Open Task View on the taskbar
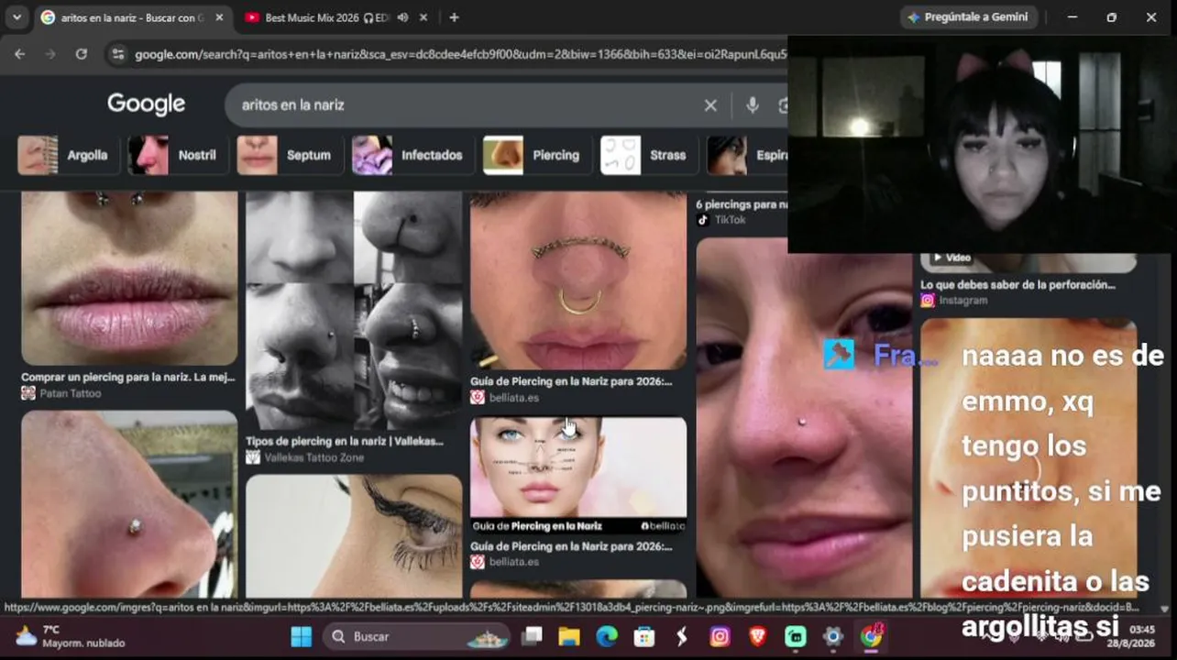The image size is (1177, 660). click(x=533, y=636)
